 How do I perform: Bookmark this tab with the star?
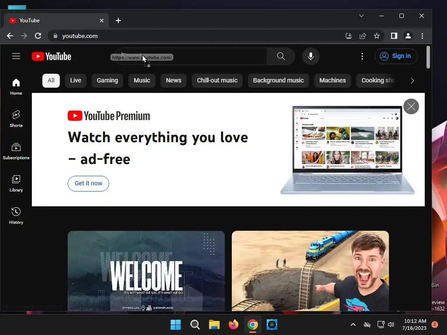click(x=377, y=36)
